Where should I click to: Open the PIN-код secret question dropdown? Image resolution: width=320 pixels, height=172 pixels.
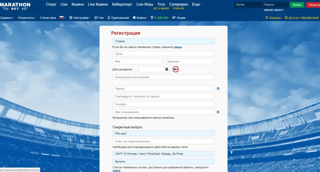click(163, 134)
